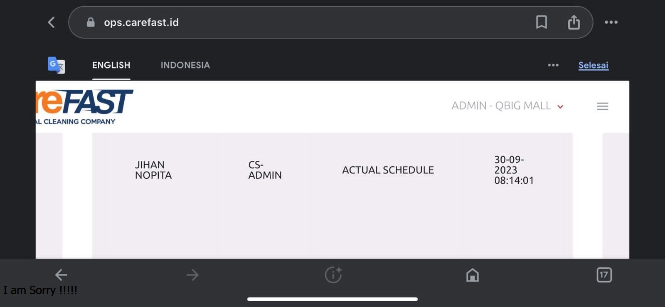The width and height of the screenshot is (665, 307).
Task: Expand the ADMIN - QBIG MALL dropdown
Action: (507, 106)
